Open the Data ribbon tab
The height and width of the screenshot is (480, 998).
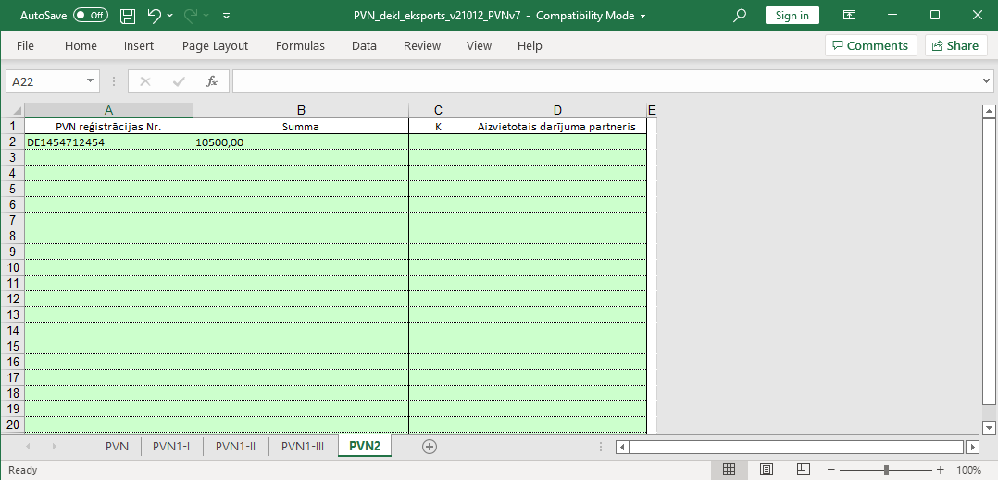[x=364, y=45]
